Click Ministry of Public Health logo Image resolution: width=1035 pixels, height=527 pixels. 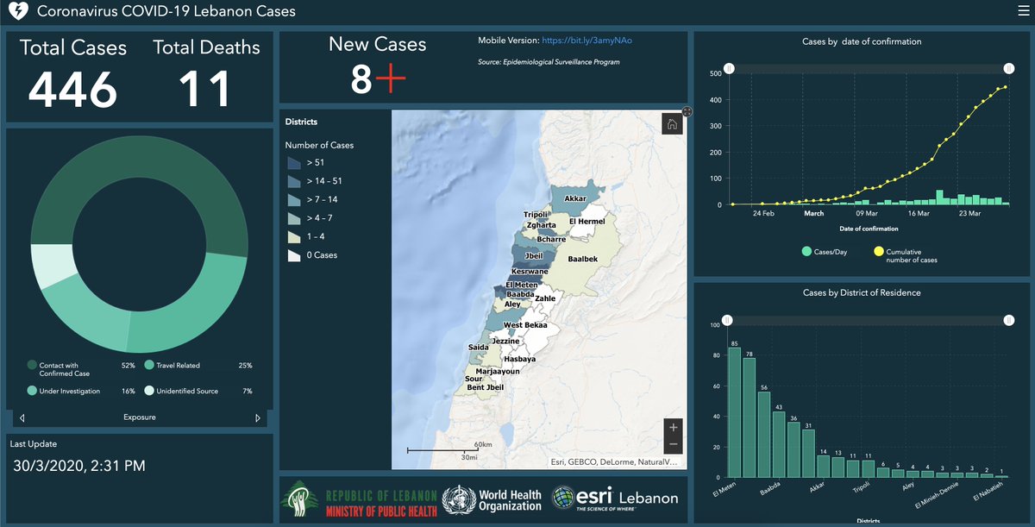coord(361,499)
